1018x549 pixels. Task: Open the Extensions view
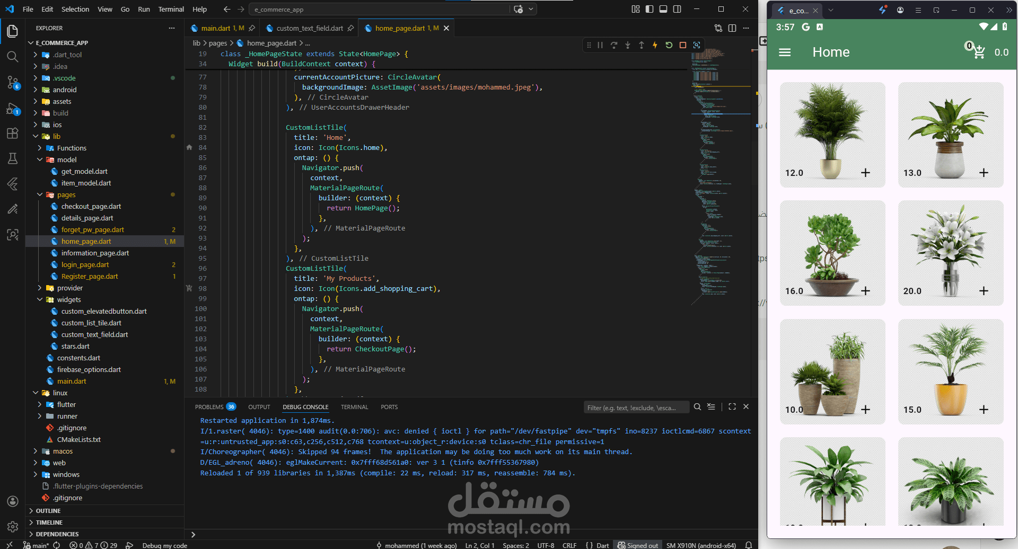[x=13, y=133]
